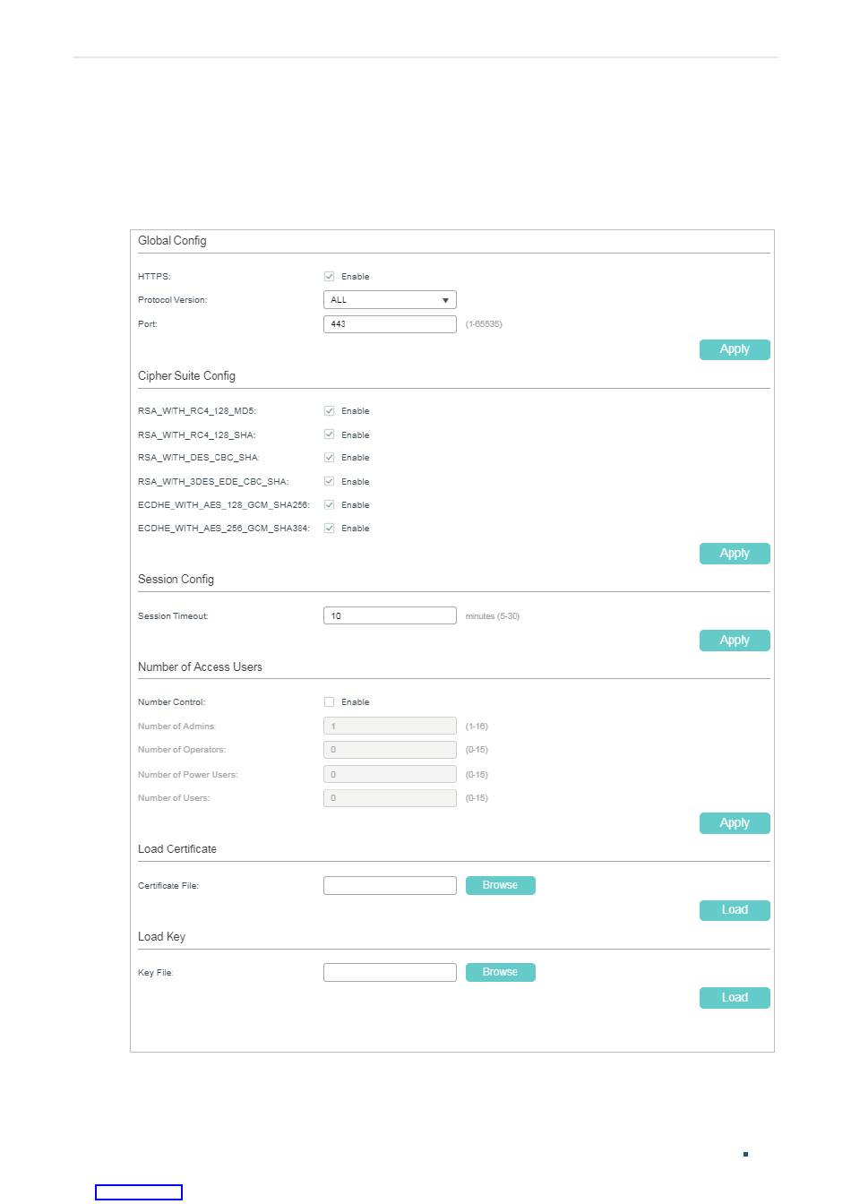Click the Certificate File input field
Screen dimensions: 851x1204
pyautogui.click(x=390, y=885)
